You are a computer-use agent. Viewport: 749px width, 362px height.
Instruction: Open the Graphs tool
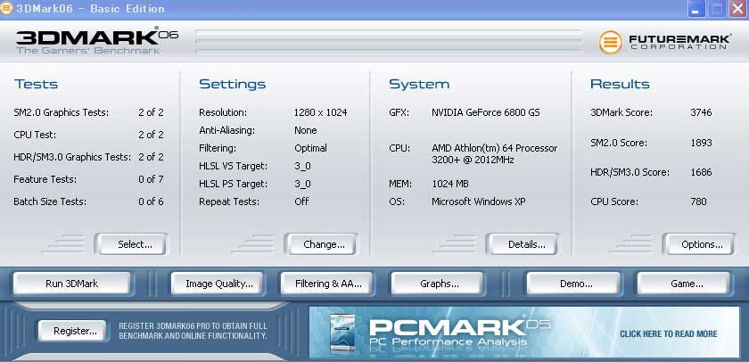(x=438, y=284)
